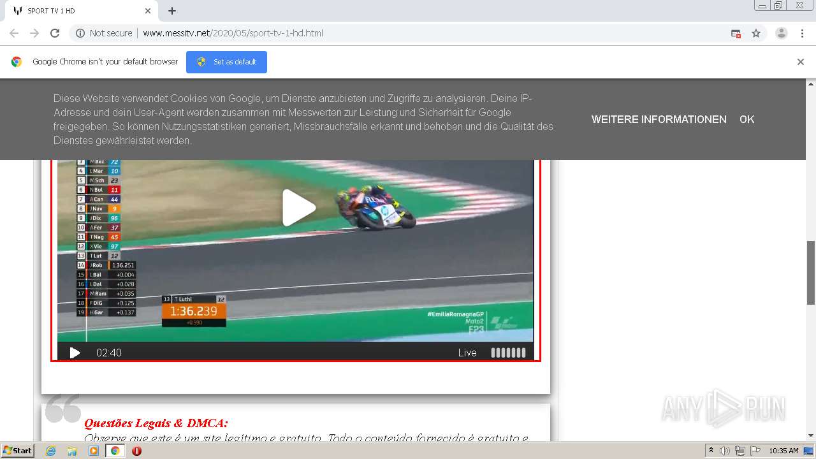
Task: Open the Windows Start menu
Action: tap(17, 450)
